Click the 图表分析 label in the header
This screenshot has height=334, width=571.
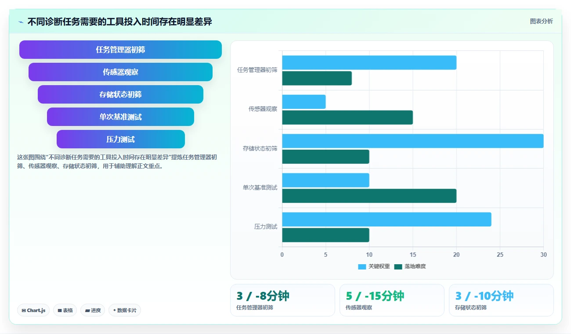pos(541,21)
